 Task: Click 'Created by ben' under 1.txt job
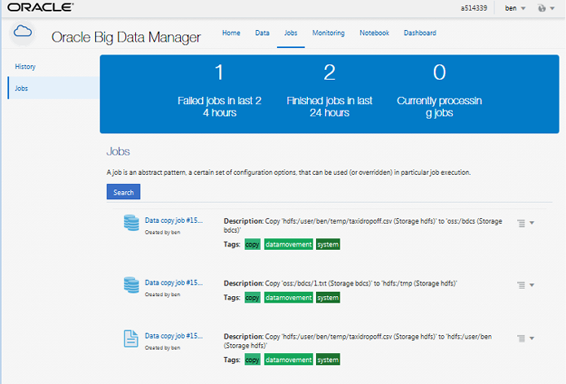point(162,295)
